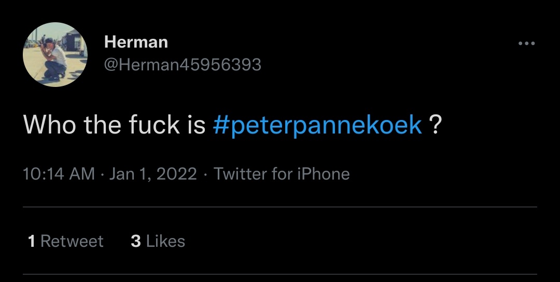Select the Twitter for iPhone source label
The image size is (560, 282).
282,174
